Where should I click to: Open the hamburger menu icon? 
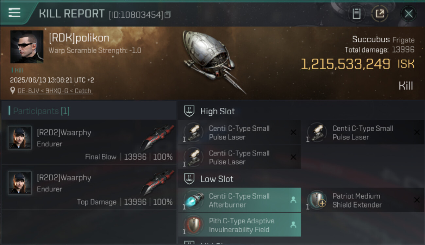coord(14,13)
